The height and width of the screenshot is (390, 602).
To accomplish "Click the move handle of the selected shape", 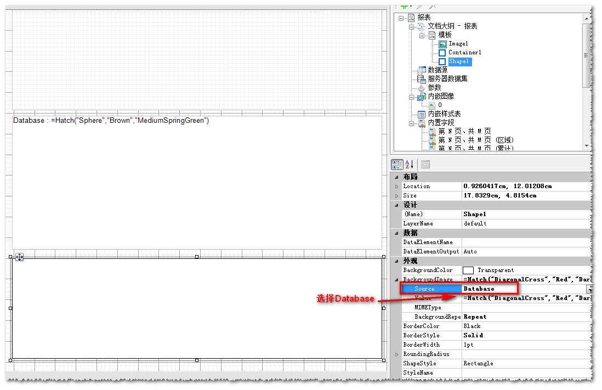I will [19, 257].
